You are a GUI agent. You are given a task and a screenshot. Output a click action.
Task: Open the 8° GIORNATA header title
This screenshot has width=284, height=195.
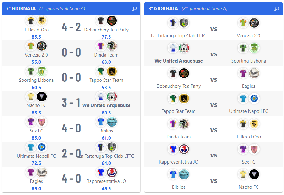[x=163, y=9]
